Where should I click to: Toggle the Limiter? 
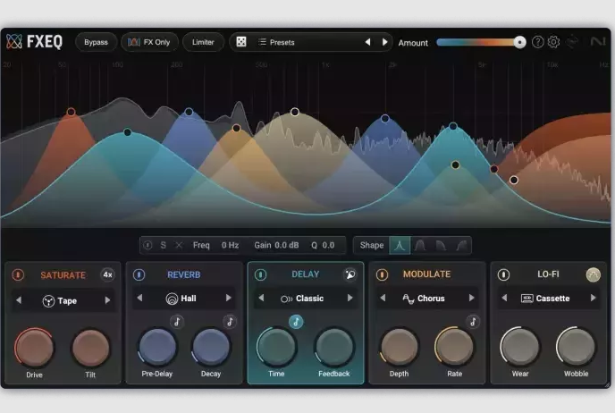(203, 42)
